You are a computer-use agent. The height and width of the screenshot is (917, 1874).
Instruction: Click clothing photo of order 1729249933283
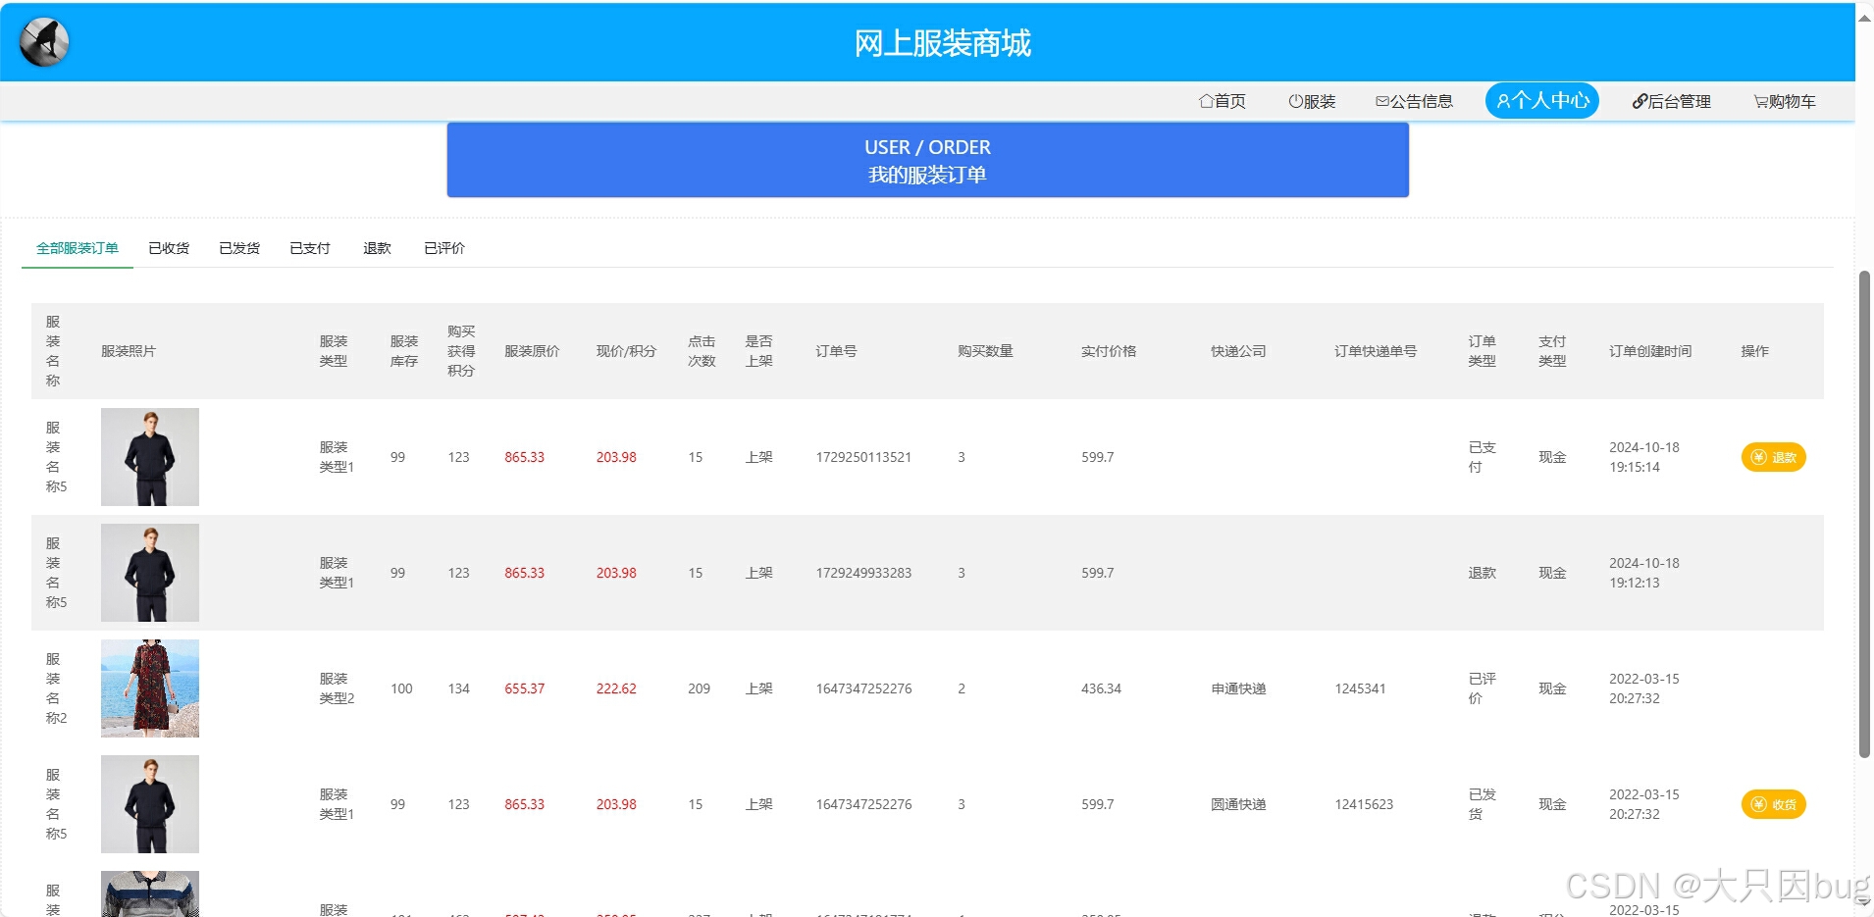click(150, 573)
